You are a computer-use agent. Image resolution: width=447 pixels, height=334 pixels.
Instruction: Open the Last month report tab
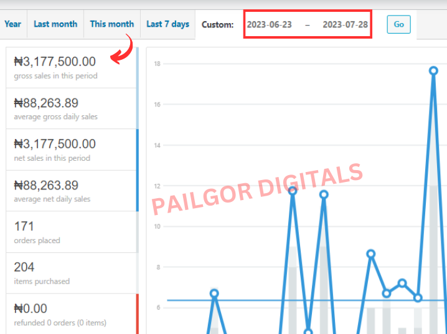pyautogui.click(x=55, y=24)
